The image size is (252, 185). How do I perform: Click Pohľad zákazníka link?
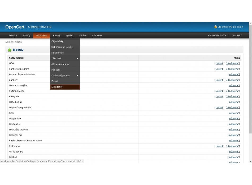point(217,35)
